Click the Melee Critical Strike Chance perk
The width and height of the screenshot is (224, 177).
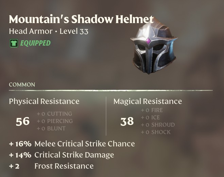point(72,144)
